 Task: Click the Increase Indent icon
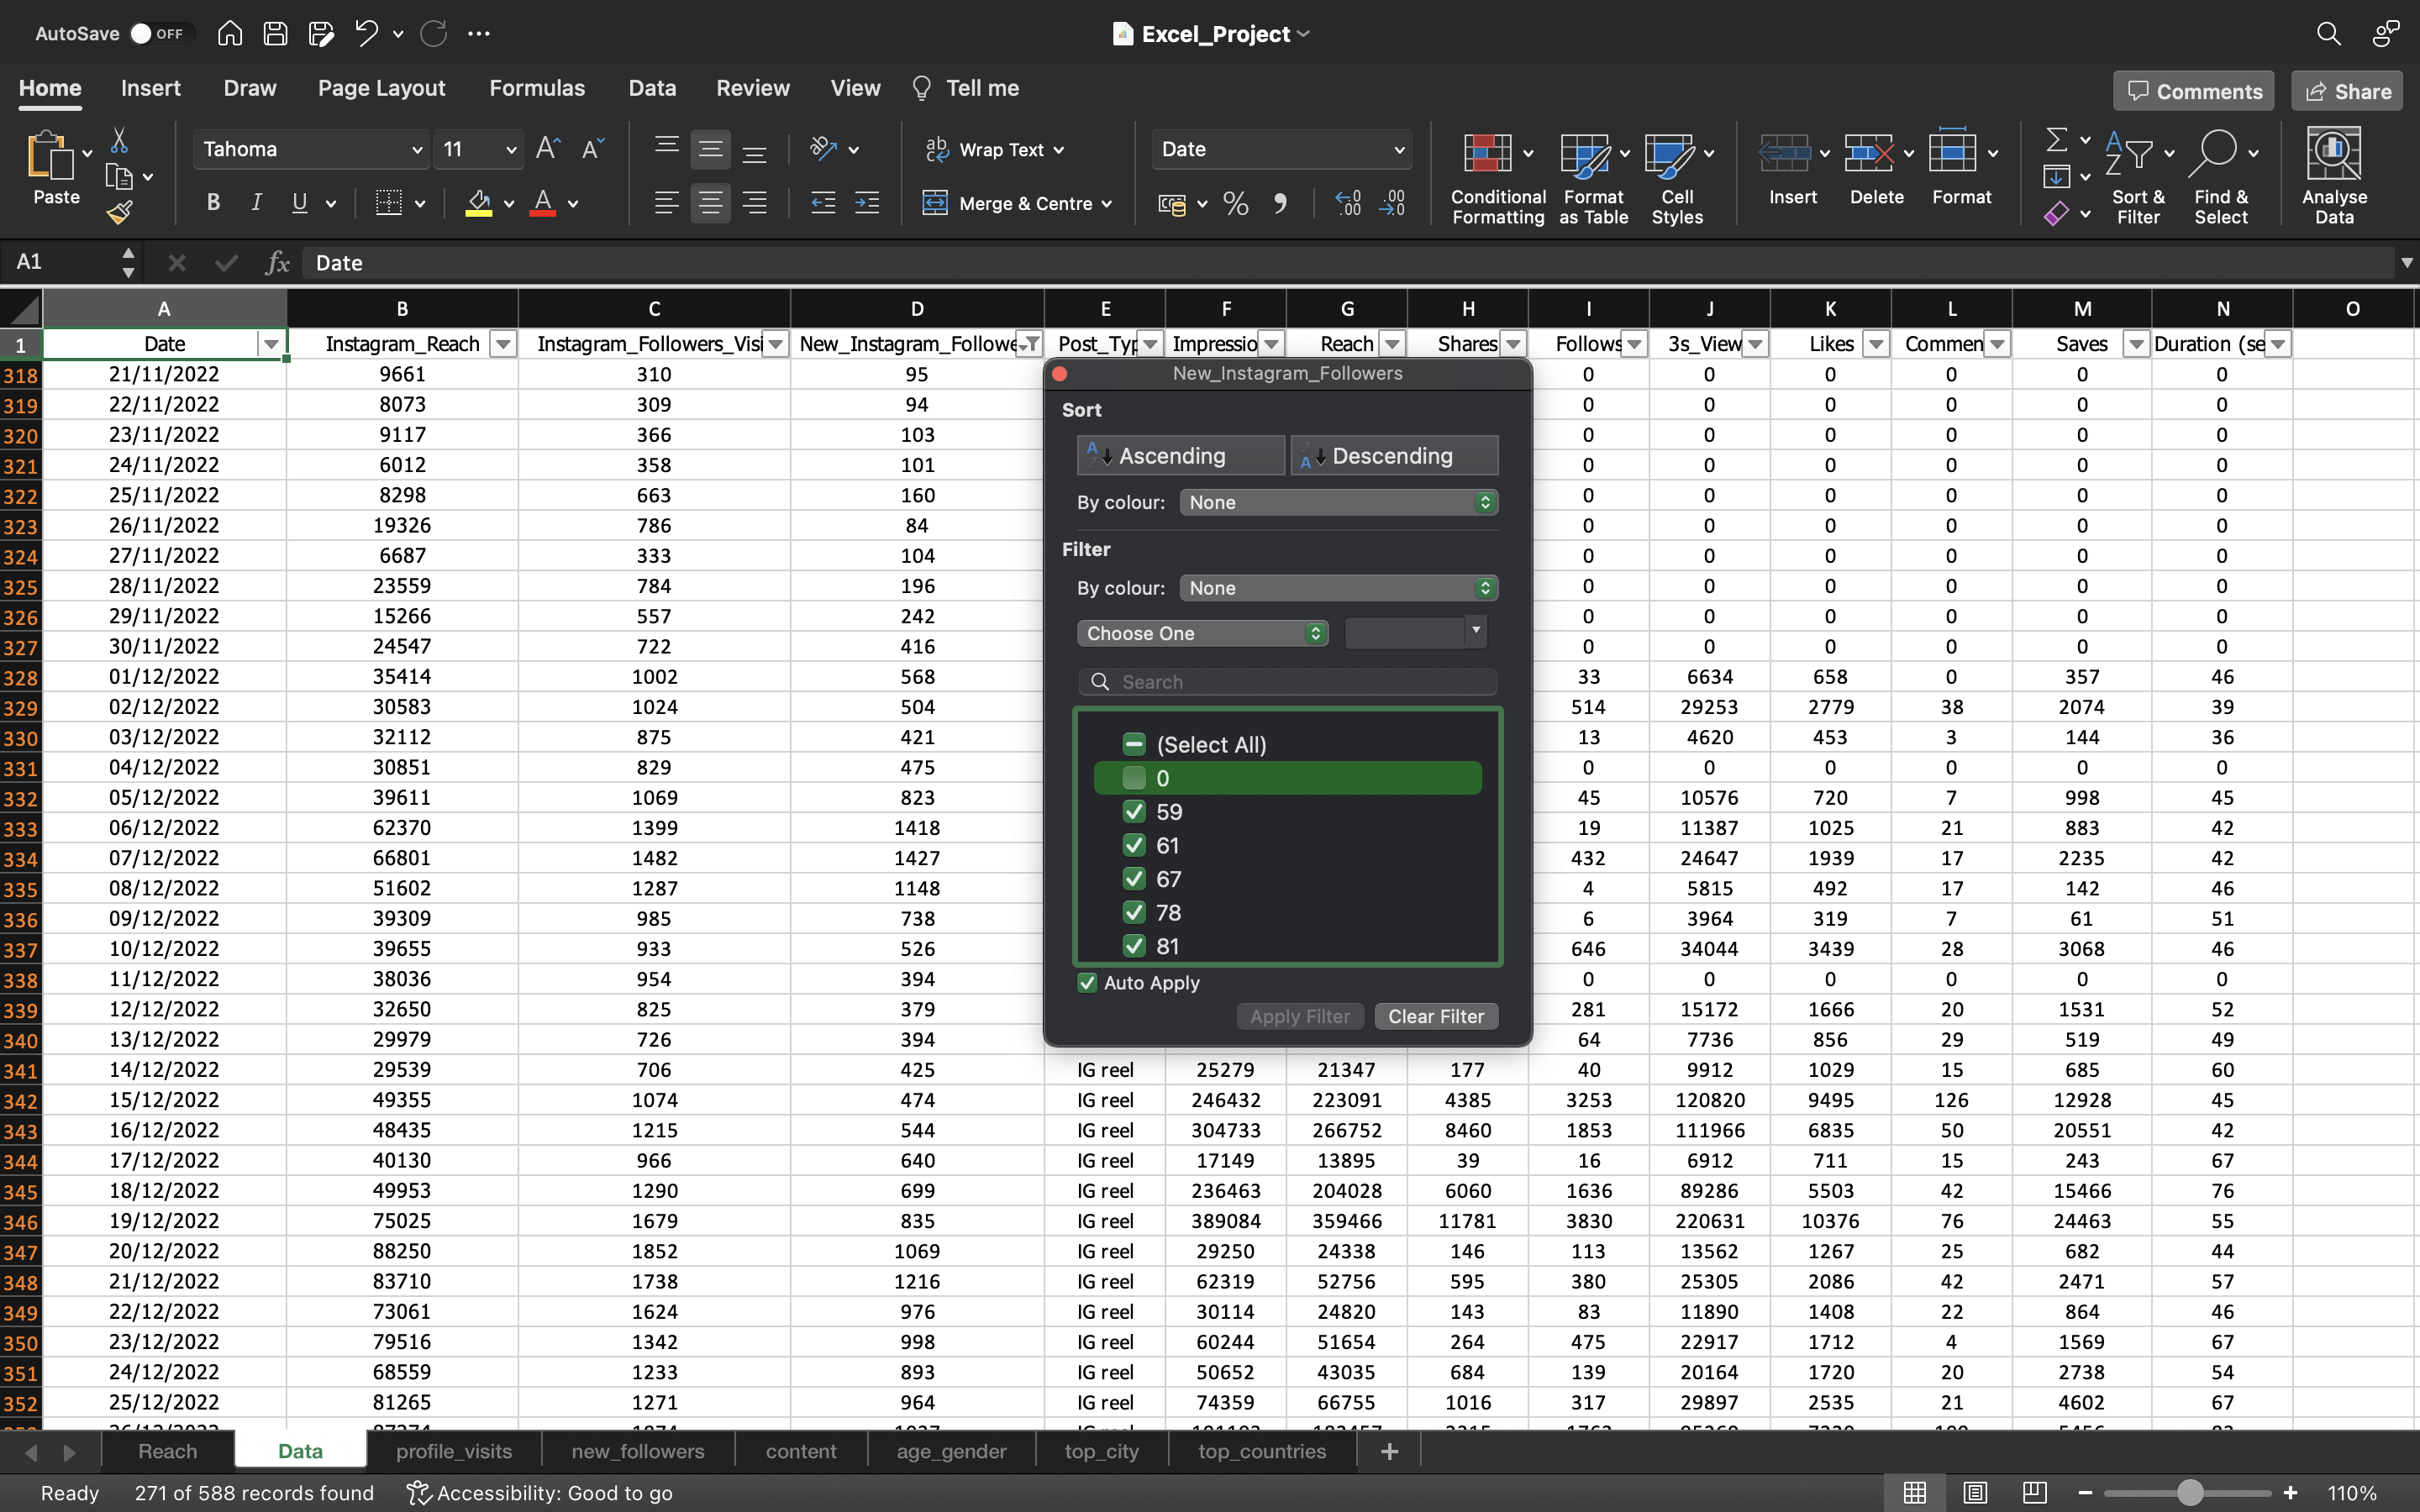click(x=867, y=204)
